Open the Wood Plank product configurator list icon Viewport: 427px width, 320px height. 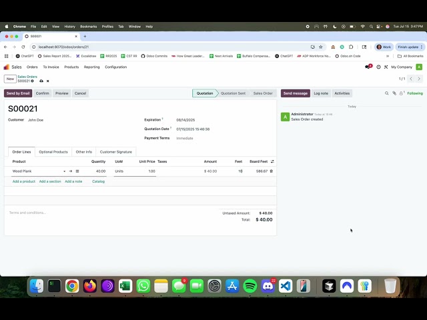tap(77, 171)
